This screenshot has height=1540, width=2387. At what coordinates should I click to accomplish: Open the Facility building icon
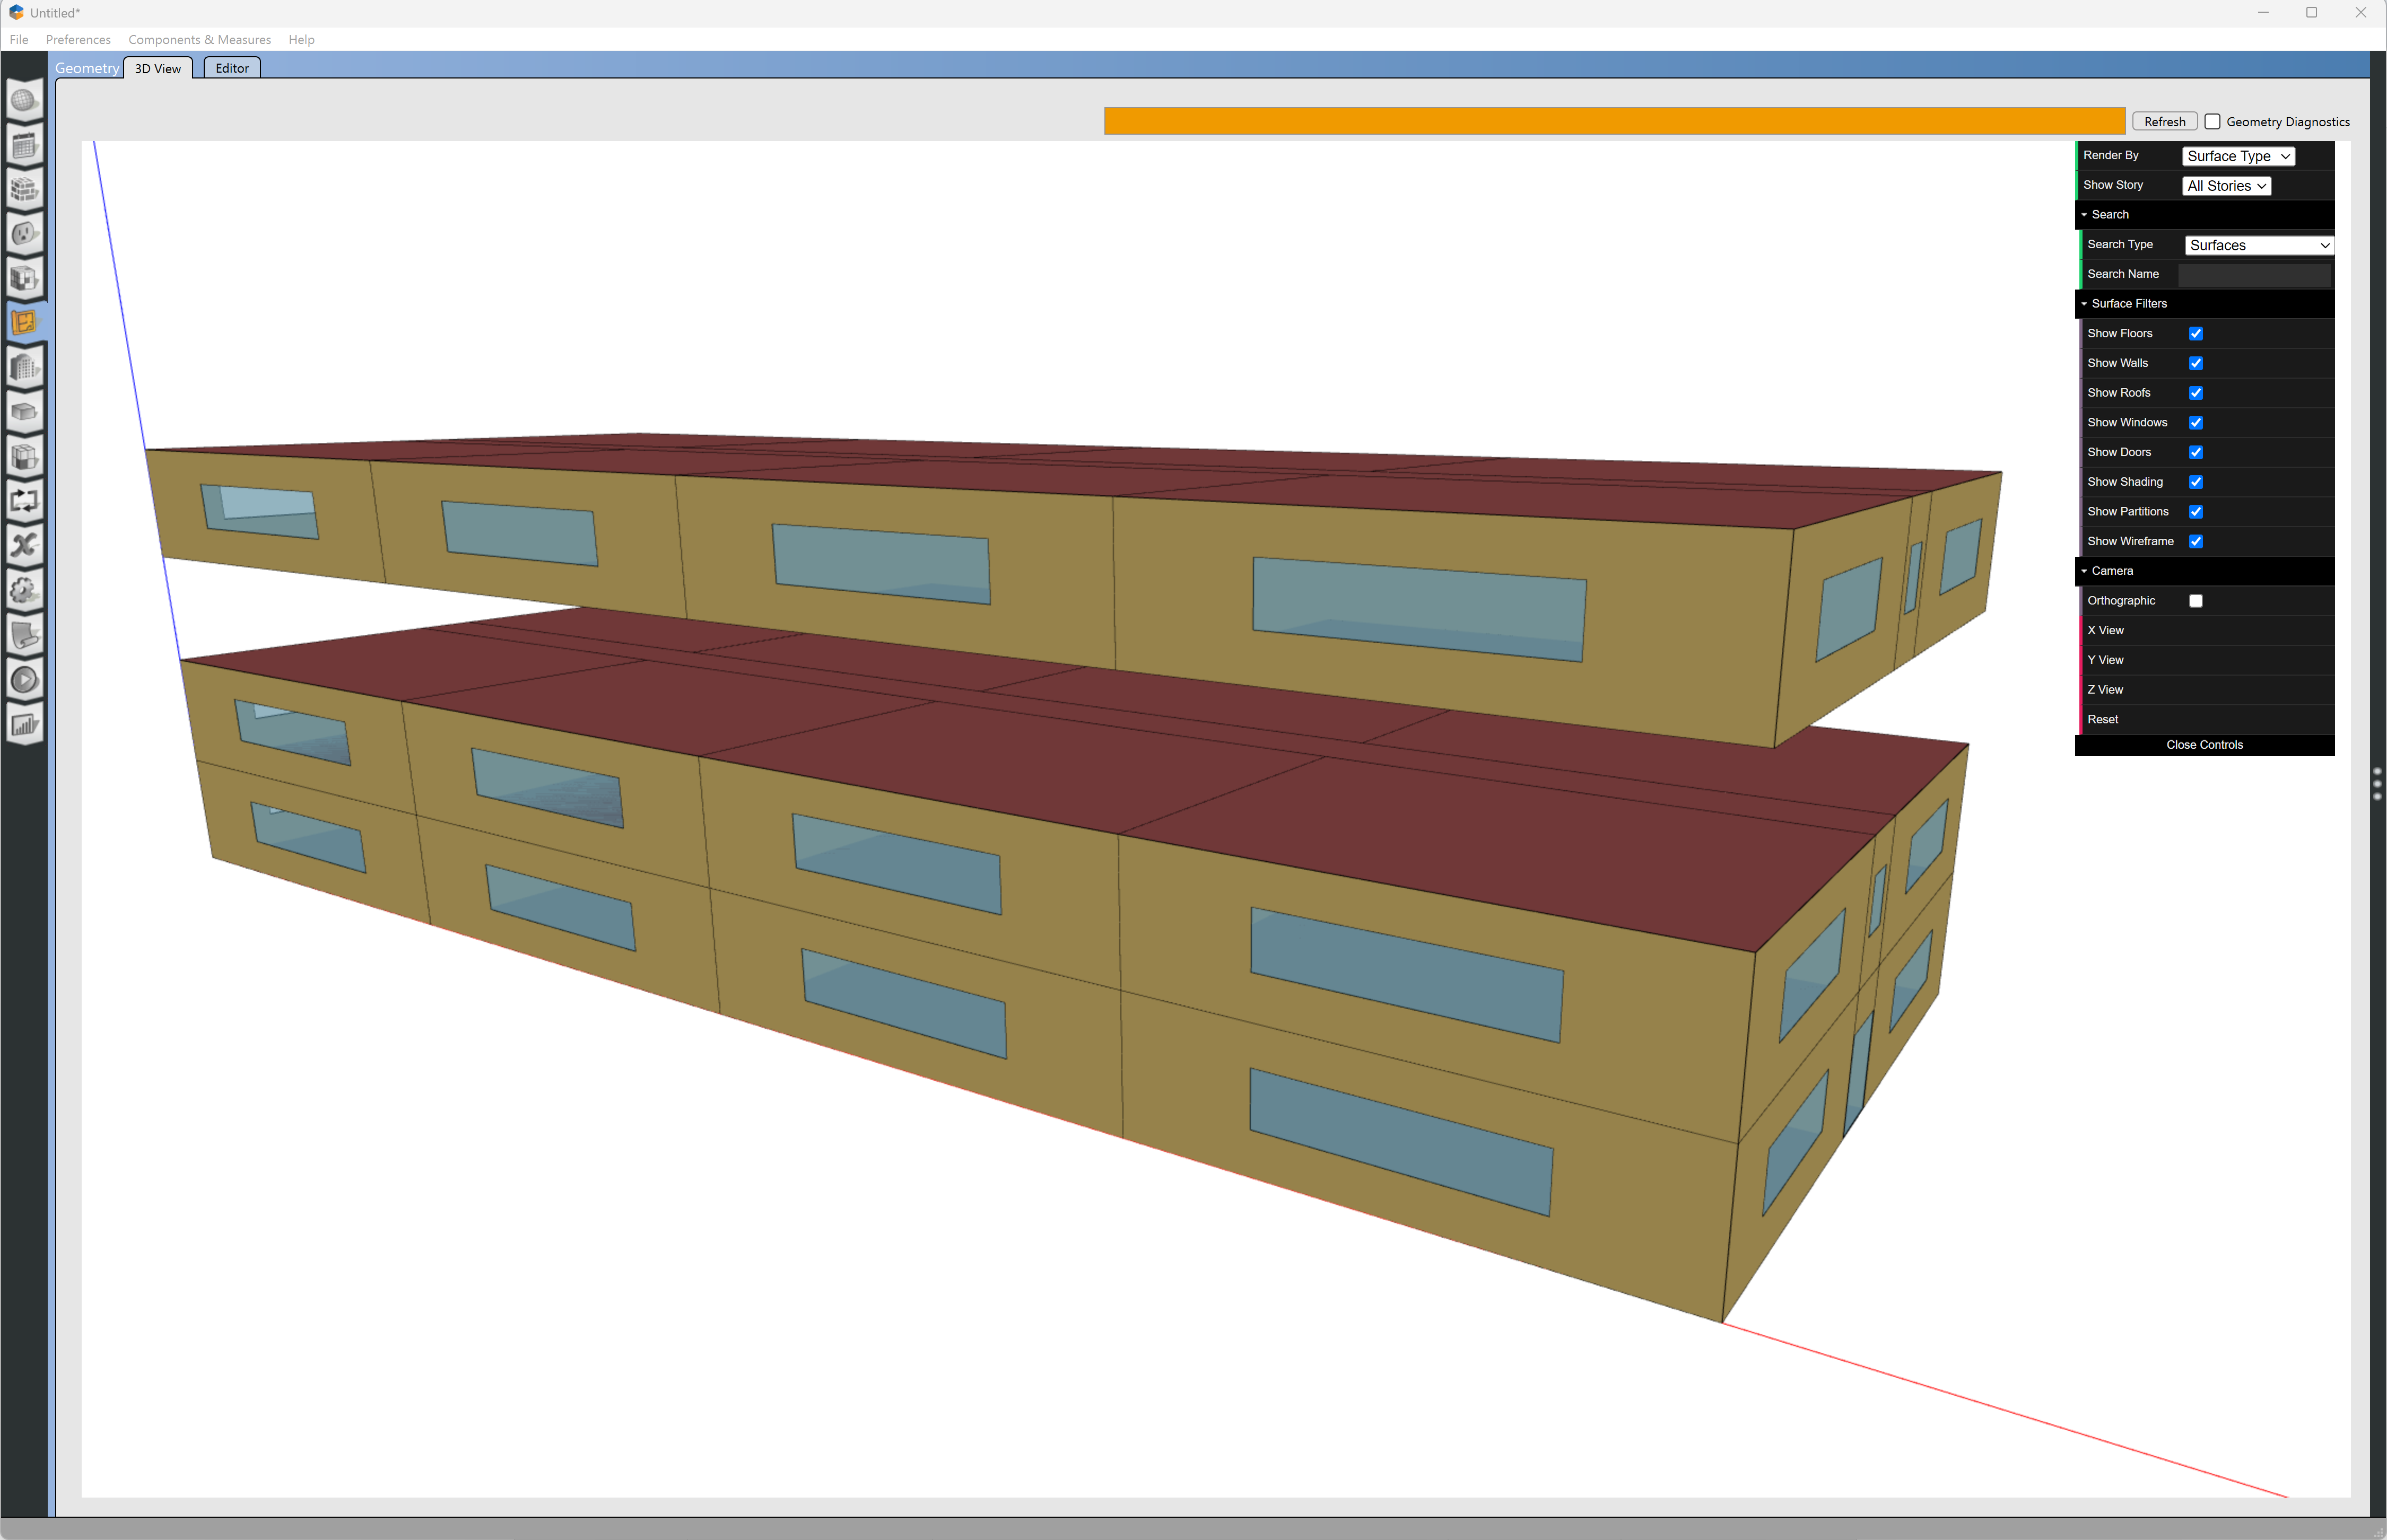point(25,367)
